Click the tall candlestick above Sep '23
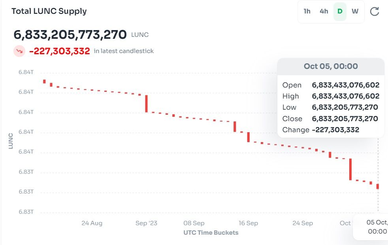388x245 pixels. 146,103
